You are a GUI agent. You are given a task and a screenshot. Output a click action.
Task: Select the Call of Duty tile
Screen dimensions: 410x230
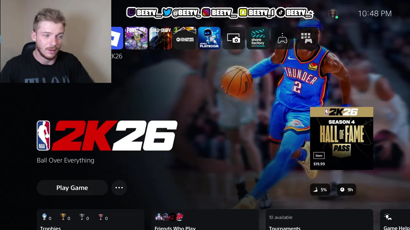[x=160, y=38]
